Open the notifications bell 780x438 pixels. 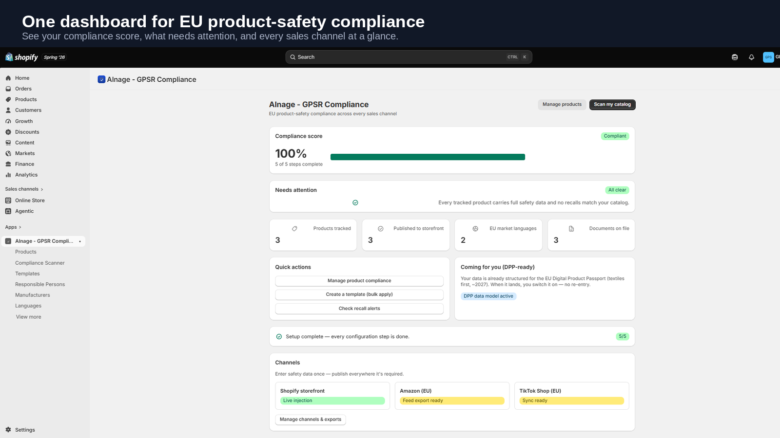[x=751, y=57]
